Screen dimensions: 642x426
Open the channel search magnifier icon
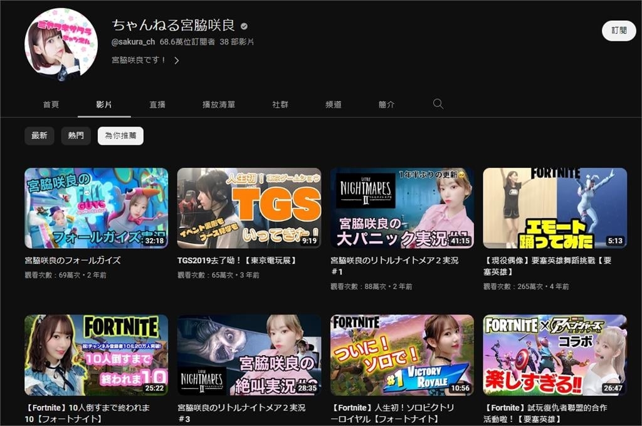pyautogui.click(x=438, y=104)
